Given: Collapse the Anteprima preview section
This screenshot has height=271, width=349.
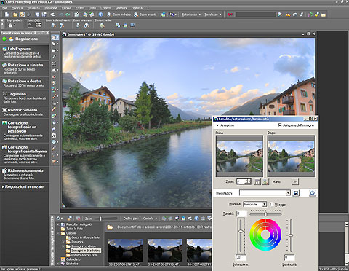Looking at the screenshot, I should 217,125.
